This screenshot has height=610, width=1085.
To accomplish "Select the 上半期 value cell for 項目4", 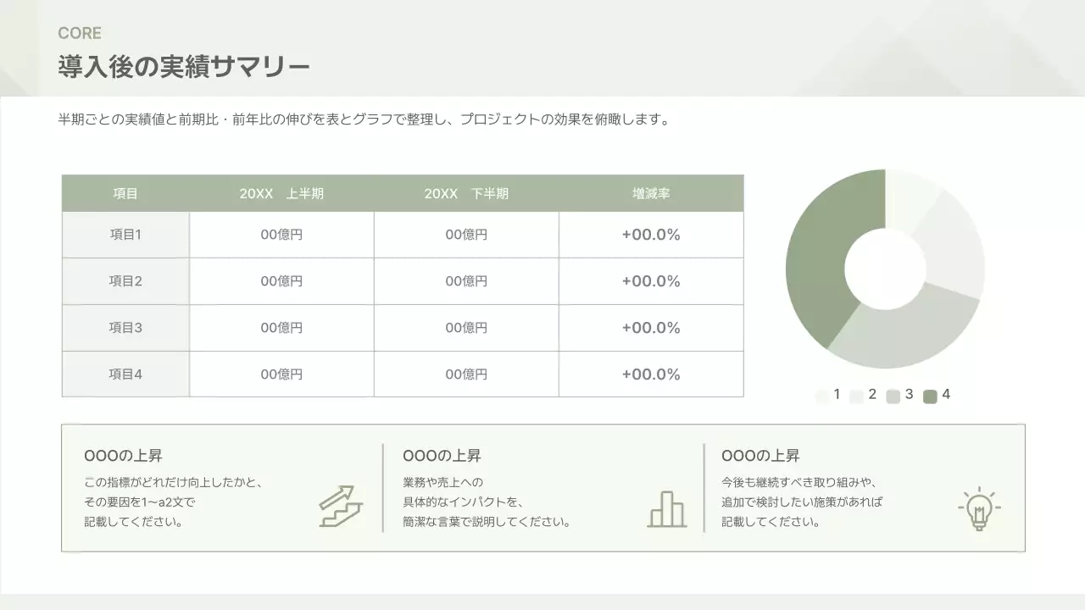I will [x=281, y=374].
